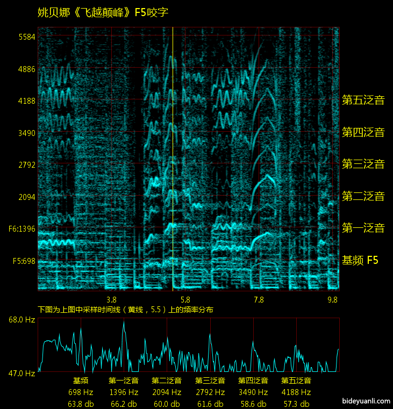Click the yellow caption text starting with 下图为上图中

[125, 310]
